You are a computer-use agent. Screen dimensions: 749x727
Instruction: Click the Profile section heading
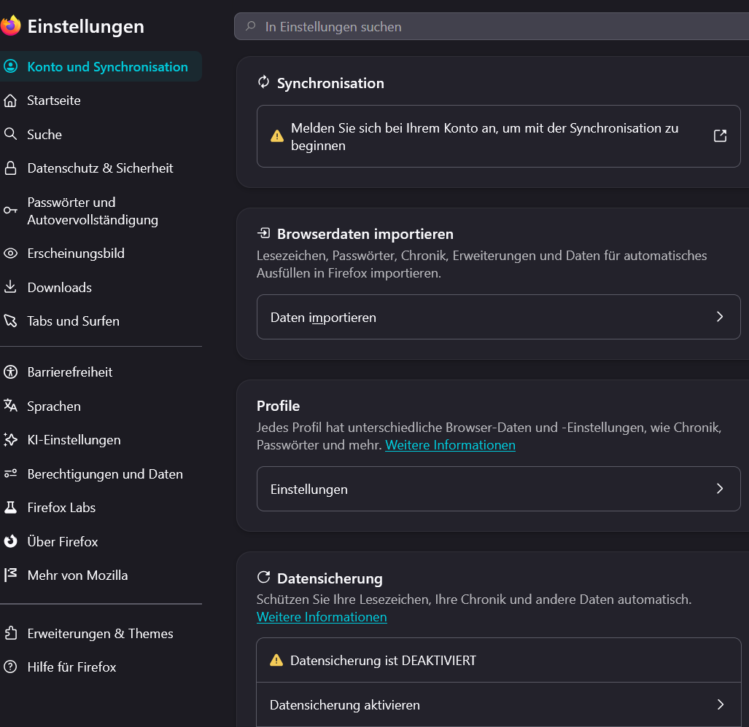(x=278, y=406)
